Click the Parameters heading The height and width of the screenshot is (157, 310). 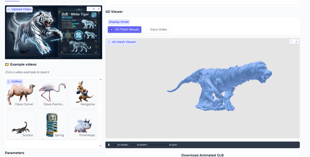15,153
